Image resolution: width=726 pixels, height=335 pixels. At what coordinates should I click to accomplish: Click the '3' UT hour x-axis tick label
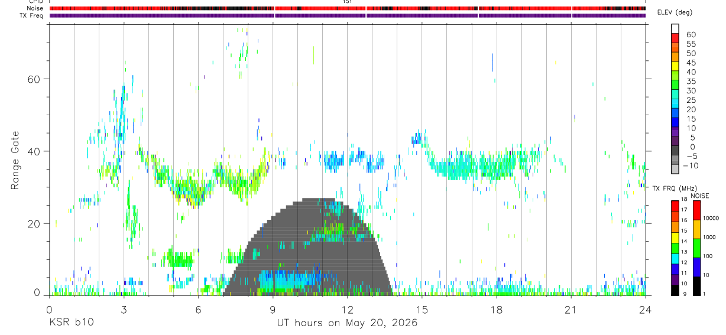click(x=124, y=310)
